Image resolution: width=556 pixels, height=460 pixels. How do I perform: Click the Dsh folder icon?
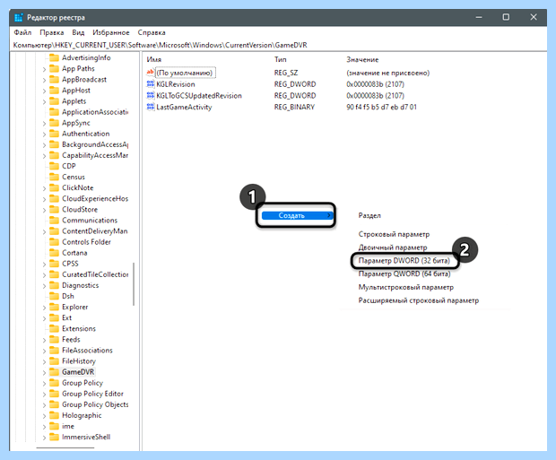(54, 296)
